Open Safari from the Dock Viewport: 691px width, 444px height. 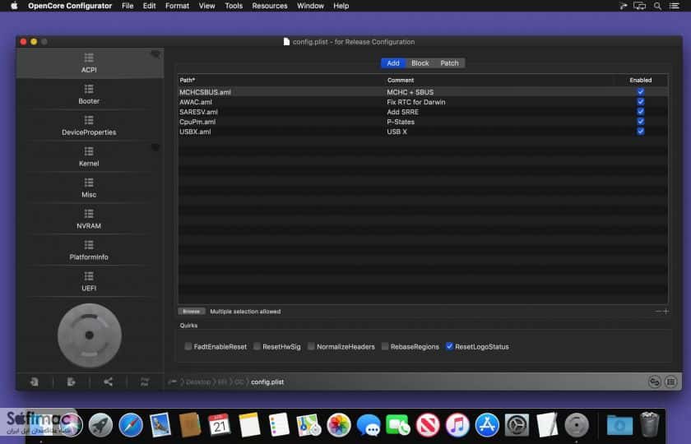131,425
